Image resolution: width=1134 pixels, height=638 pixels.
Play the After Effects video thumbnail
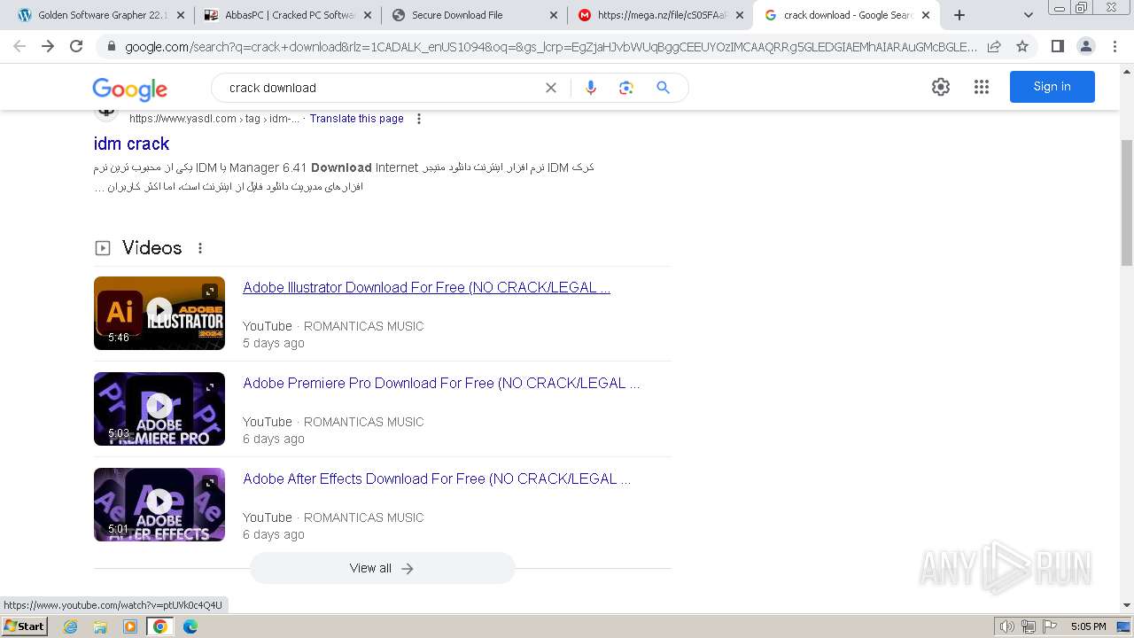click(x=159, y=504)
